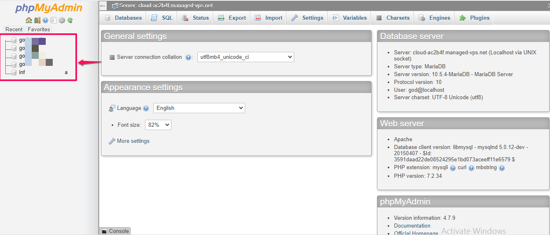Image resolution: width=550 pixels, height=235 pixels.
Task: Collapse the navigation panel with the left arrow
Action: [x=103, y=6]
